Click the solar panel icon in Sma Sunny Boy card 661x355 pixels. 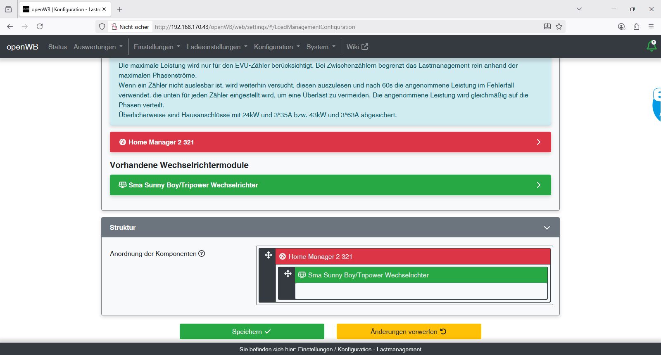click(x=122, y=185)
